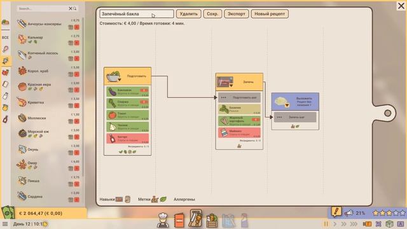
Task: Click the money banknotes icon
Action: tap(8, 212)
